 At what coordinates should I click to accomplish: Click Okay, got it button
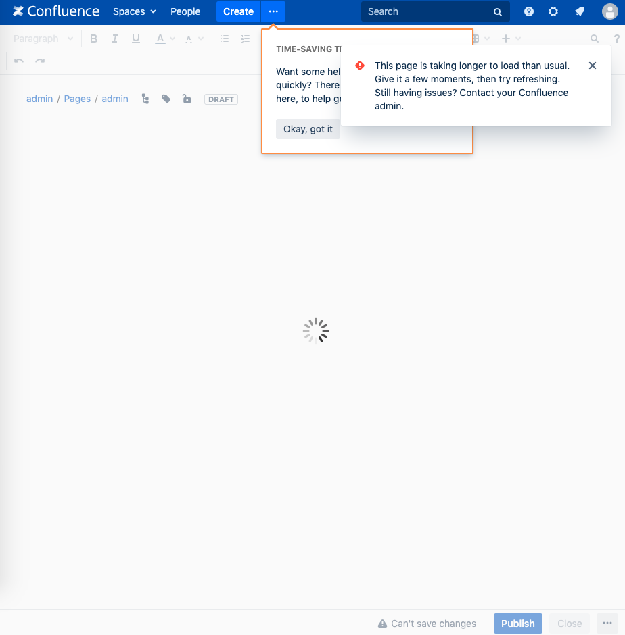308,129
